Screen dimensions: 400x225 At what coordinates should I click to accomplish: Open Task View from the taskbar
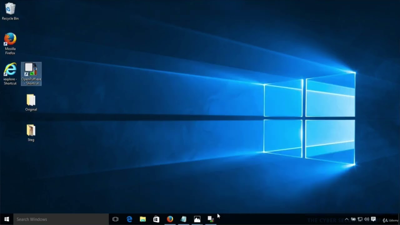(x=115, y=219)
